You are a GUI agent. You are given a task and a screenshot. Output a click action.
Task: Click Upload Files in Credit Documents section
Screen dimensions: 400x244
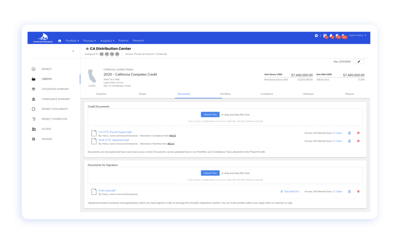pyautogui.click(x=210, y=114)
